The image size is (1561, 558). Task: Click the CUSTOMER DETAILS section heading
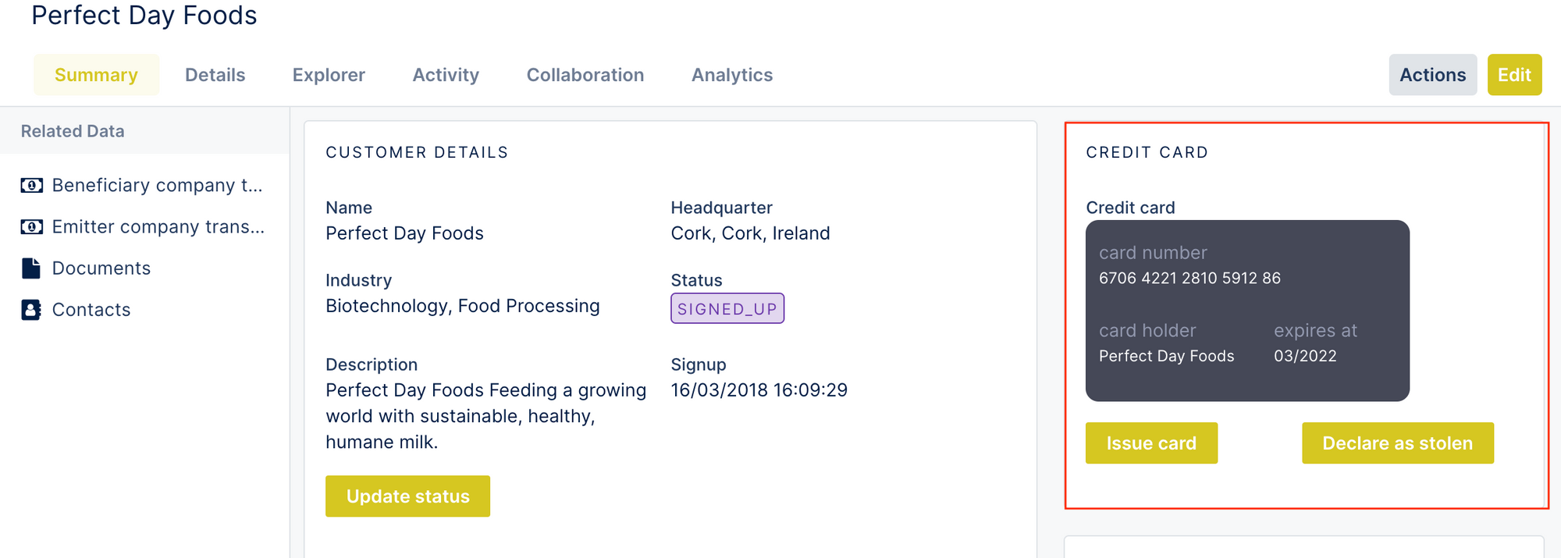point(417,152)
